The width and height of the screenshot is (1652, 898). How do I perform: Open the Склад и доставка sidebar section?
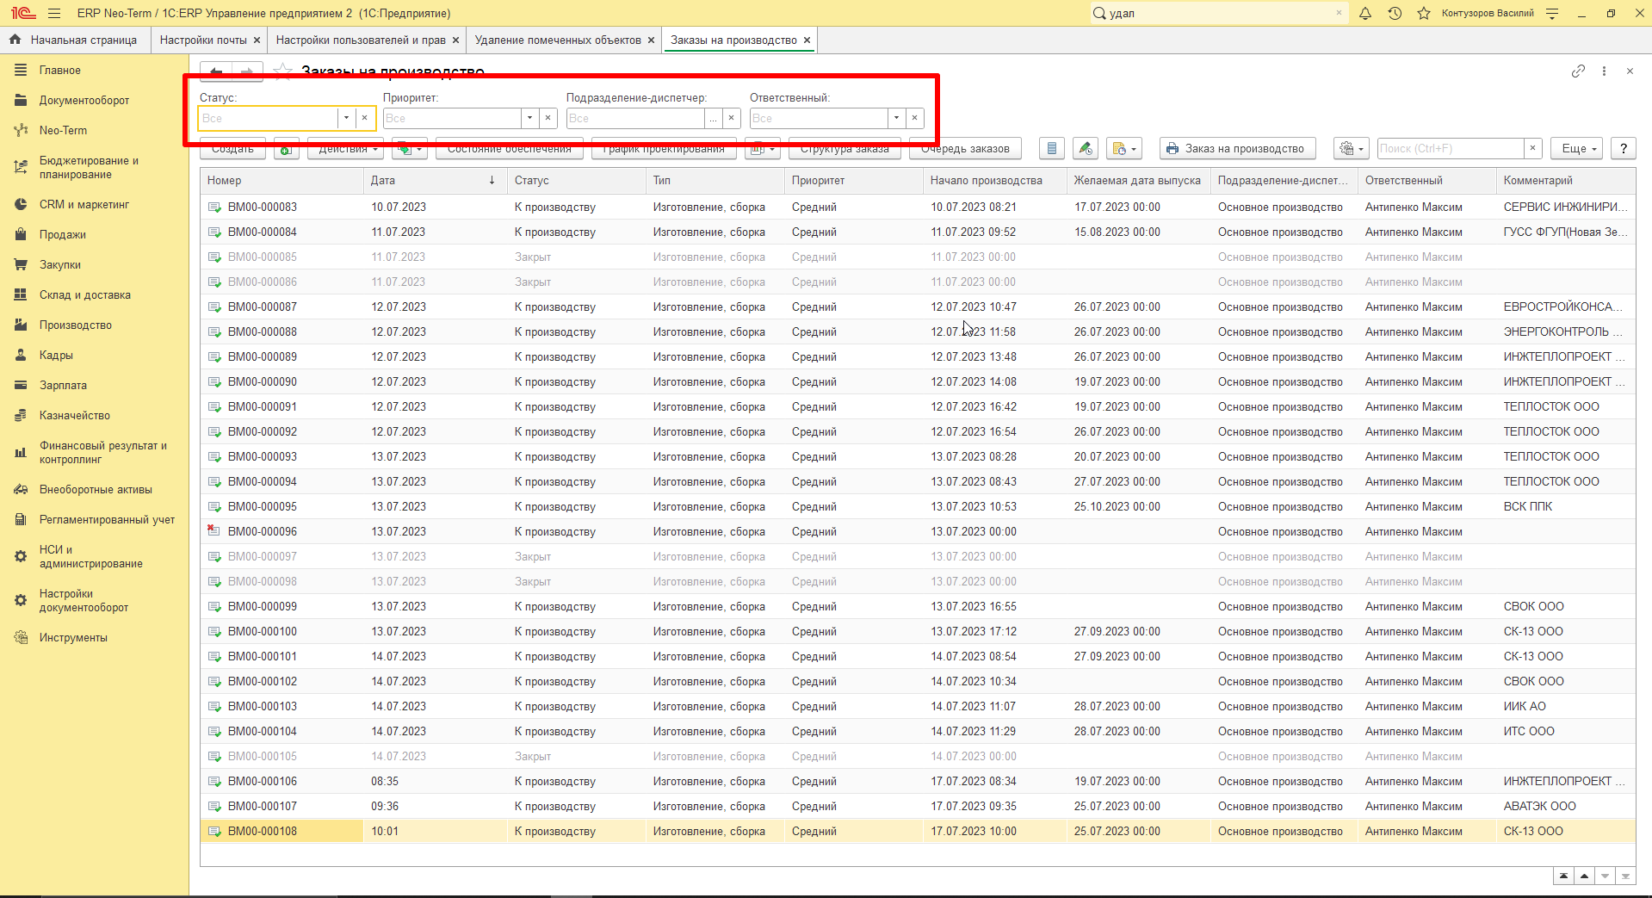pyautogui.click(x=85, y=294)
